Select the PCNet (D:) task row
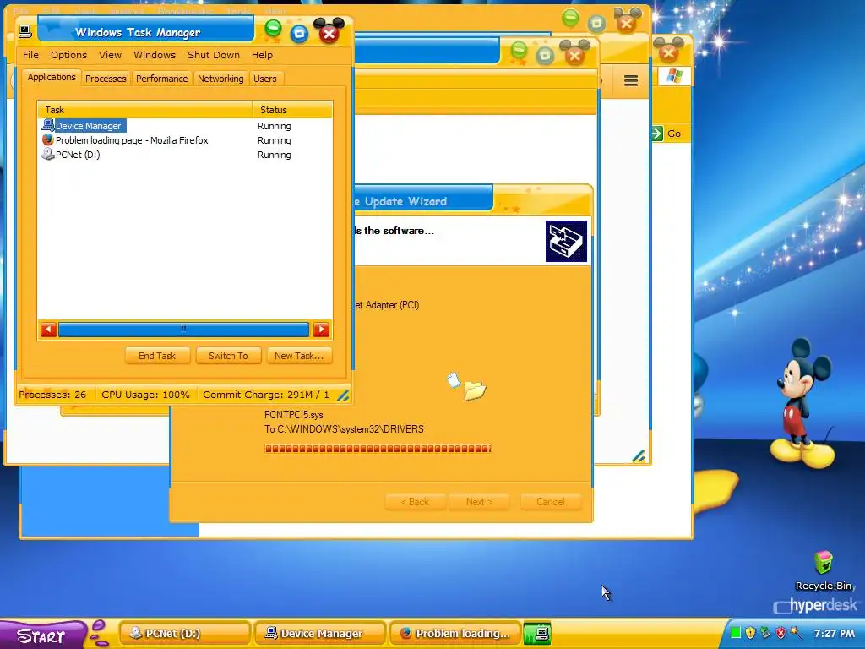This screenshot has width=865, height=649. pos(185,155)
